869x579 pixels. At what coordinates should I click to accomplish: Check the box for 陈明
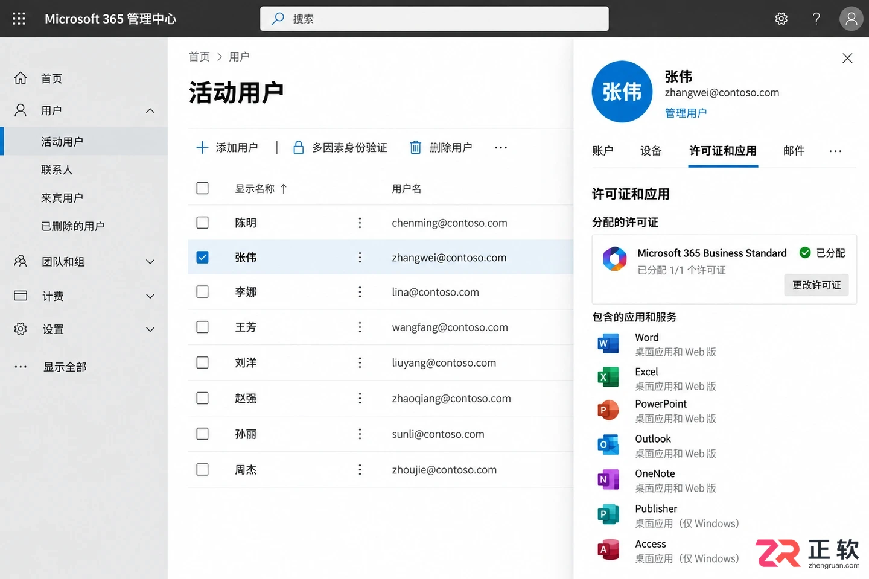(x=203, y=223)
